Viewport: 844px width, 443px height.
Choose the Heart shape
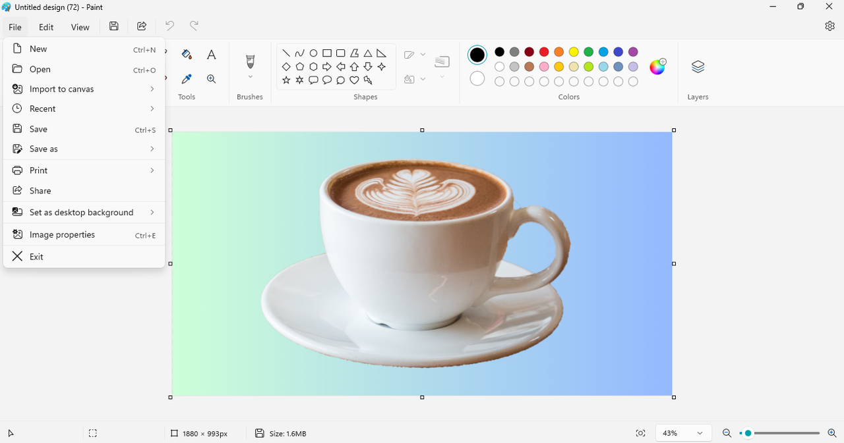355,80
